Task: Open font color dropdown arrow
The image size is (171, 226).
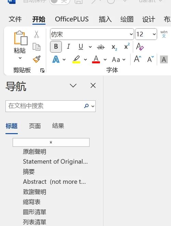Action: coord(105,59)
